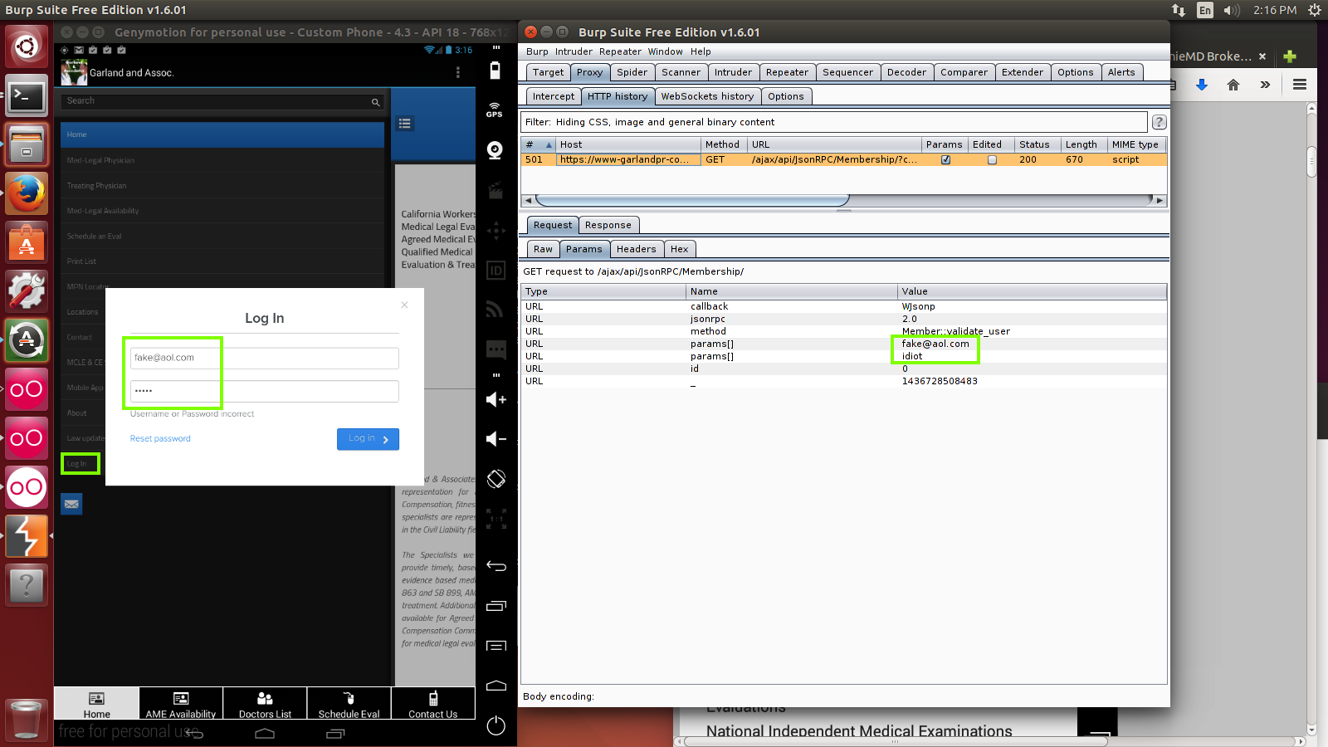Open the WebSockets history sub-tab

coord(708,96)
